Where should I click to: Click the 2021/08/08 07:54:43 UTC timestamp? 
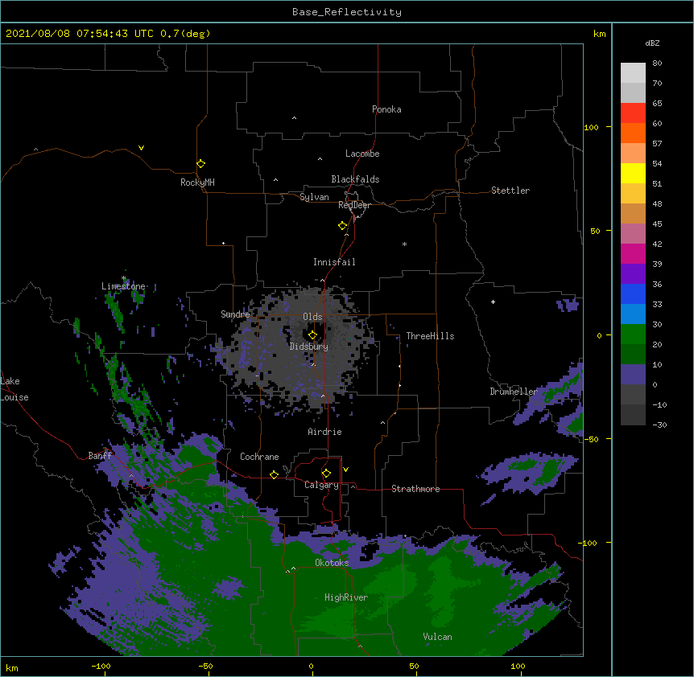80,34
